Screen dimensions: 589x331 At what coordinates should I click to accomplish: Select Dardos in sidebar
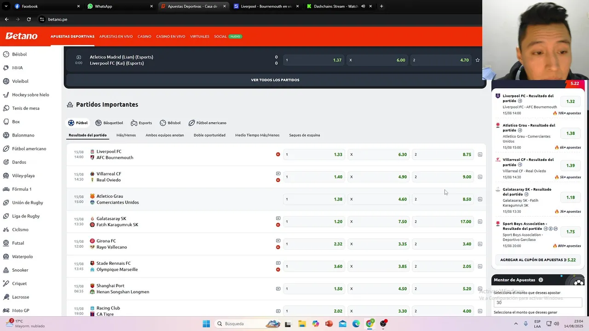(19, 162)
